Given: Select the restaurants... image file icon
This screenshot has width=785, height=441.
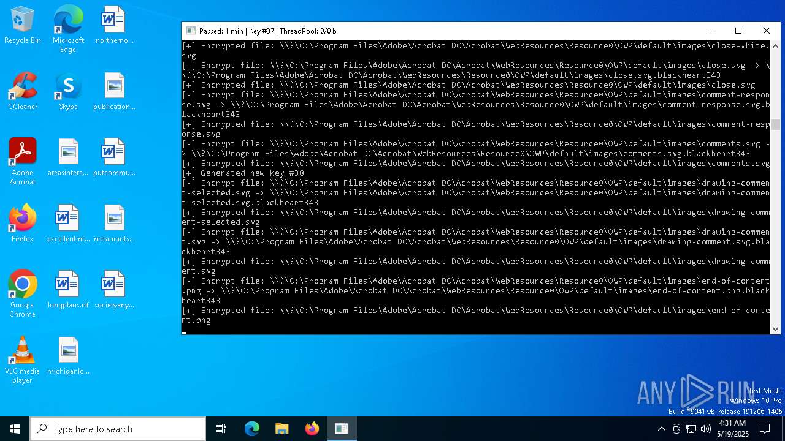Looking at the screenshot, I should pos(114,224).
